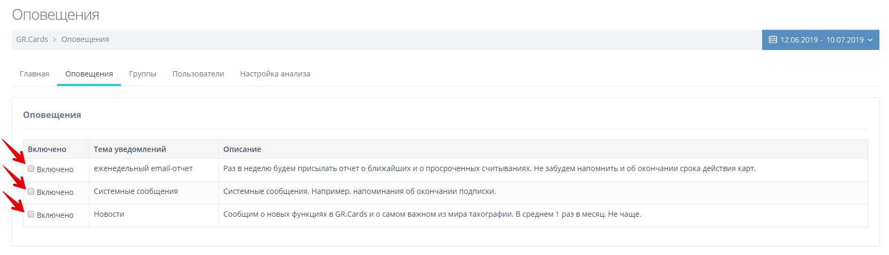The height and width of the screenshot is (255, 889).
Task: Check the Новости notification checkbox
Action: pos(31,214)
